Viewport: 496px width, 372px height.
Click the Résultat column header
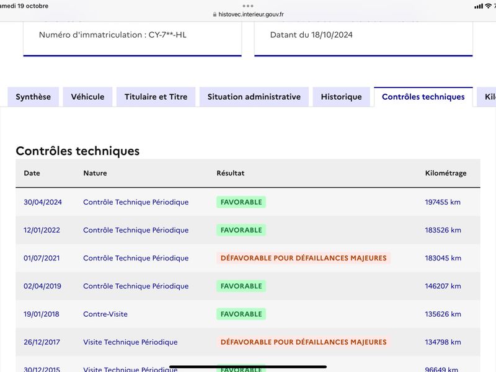[231, 173]
